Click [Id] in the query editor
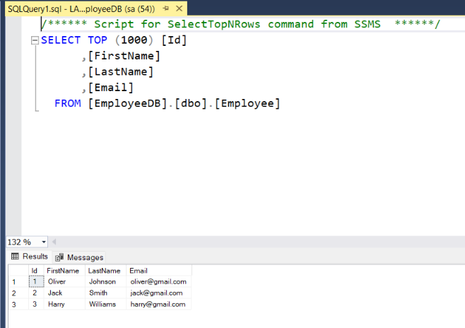The width and height of the screenshot is (465, 328). (174, 40)
